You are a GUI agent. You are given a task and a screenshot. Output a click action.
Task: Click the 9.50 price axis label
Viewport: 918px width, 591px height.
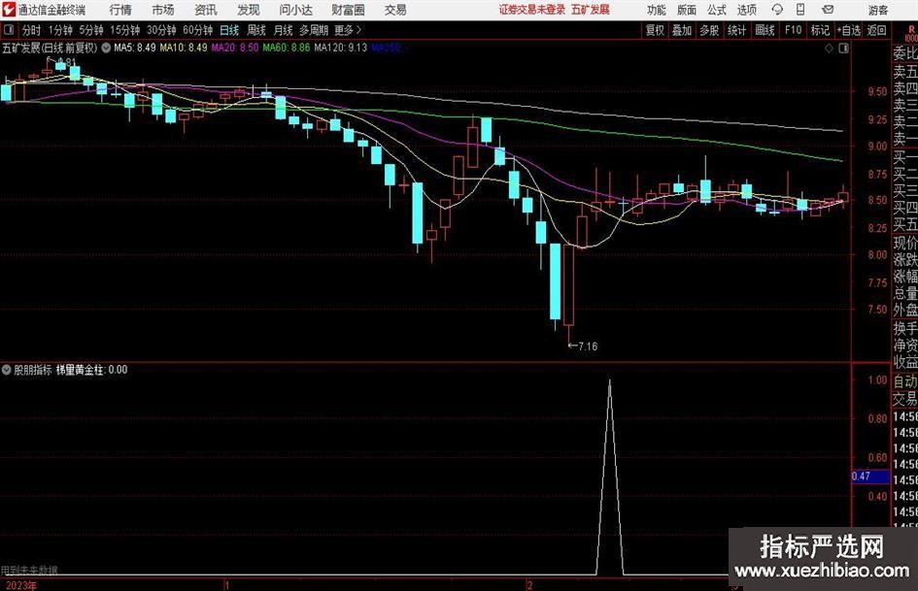877,92
